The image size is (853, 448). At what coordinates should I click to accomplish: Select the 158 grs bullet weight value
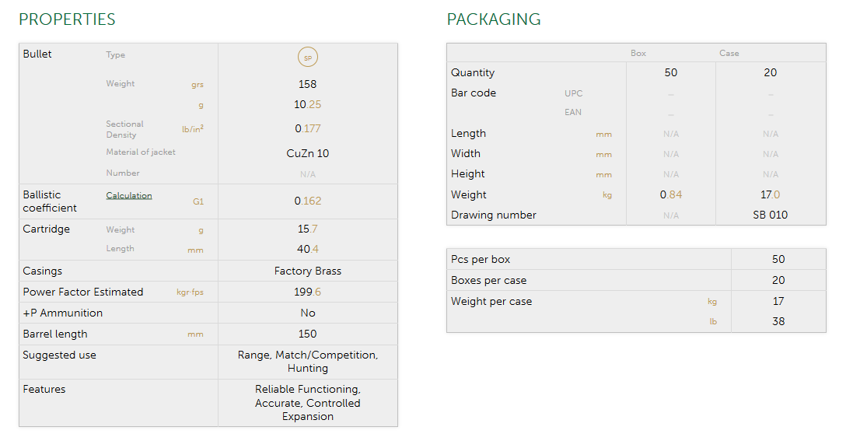click(x=308, y=84)
